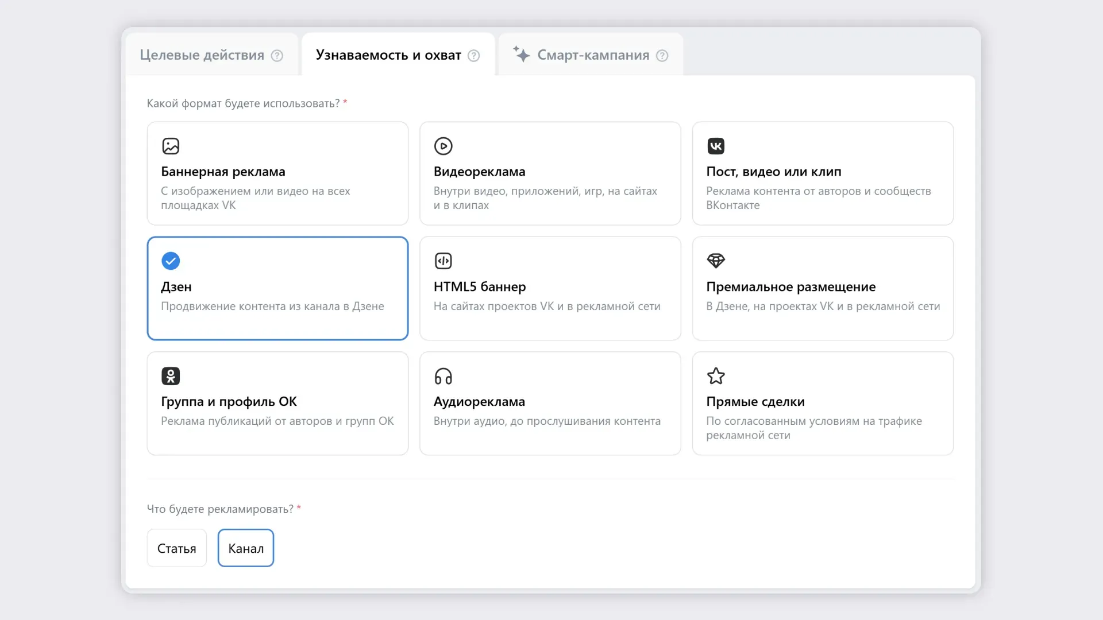Click description 'Внутри видео, приложений, игр, на сайтах и в клипах'
Screen dimensions: 1103x620
(545, 198)
